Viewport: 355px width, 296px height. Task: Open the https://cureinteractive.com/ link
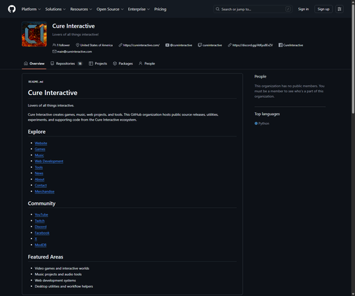click(141, 45)
